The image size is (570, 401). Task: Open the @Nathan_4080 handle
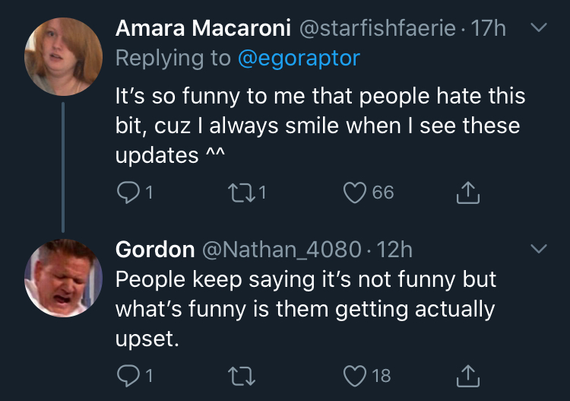[282, 250]
